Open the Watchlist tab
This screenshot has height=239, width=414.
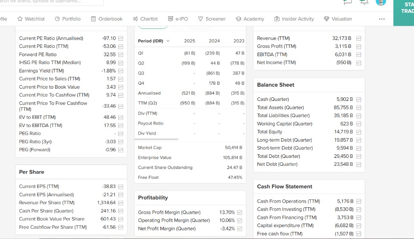point(31,19)
